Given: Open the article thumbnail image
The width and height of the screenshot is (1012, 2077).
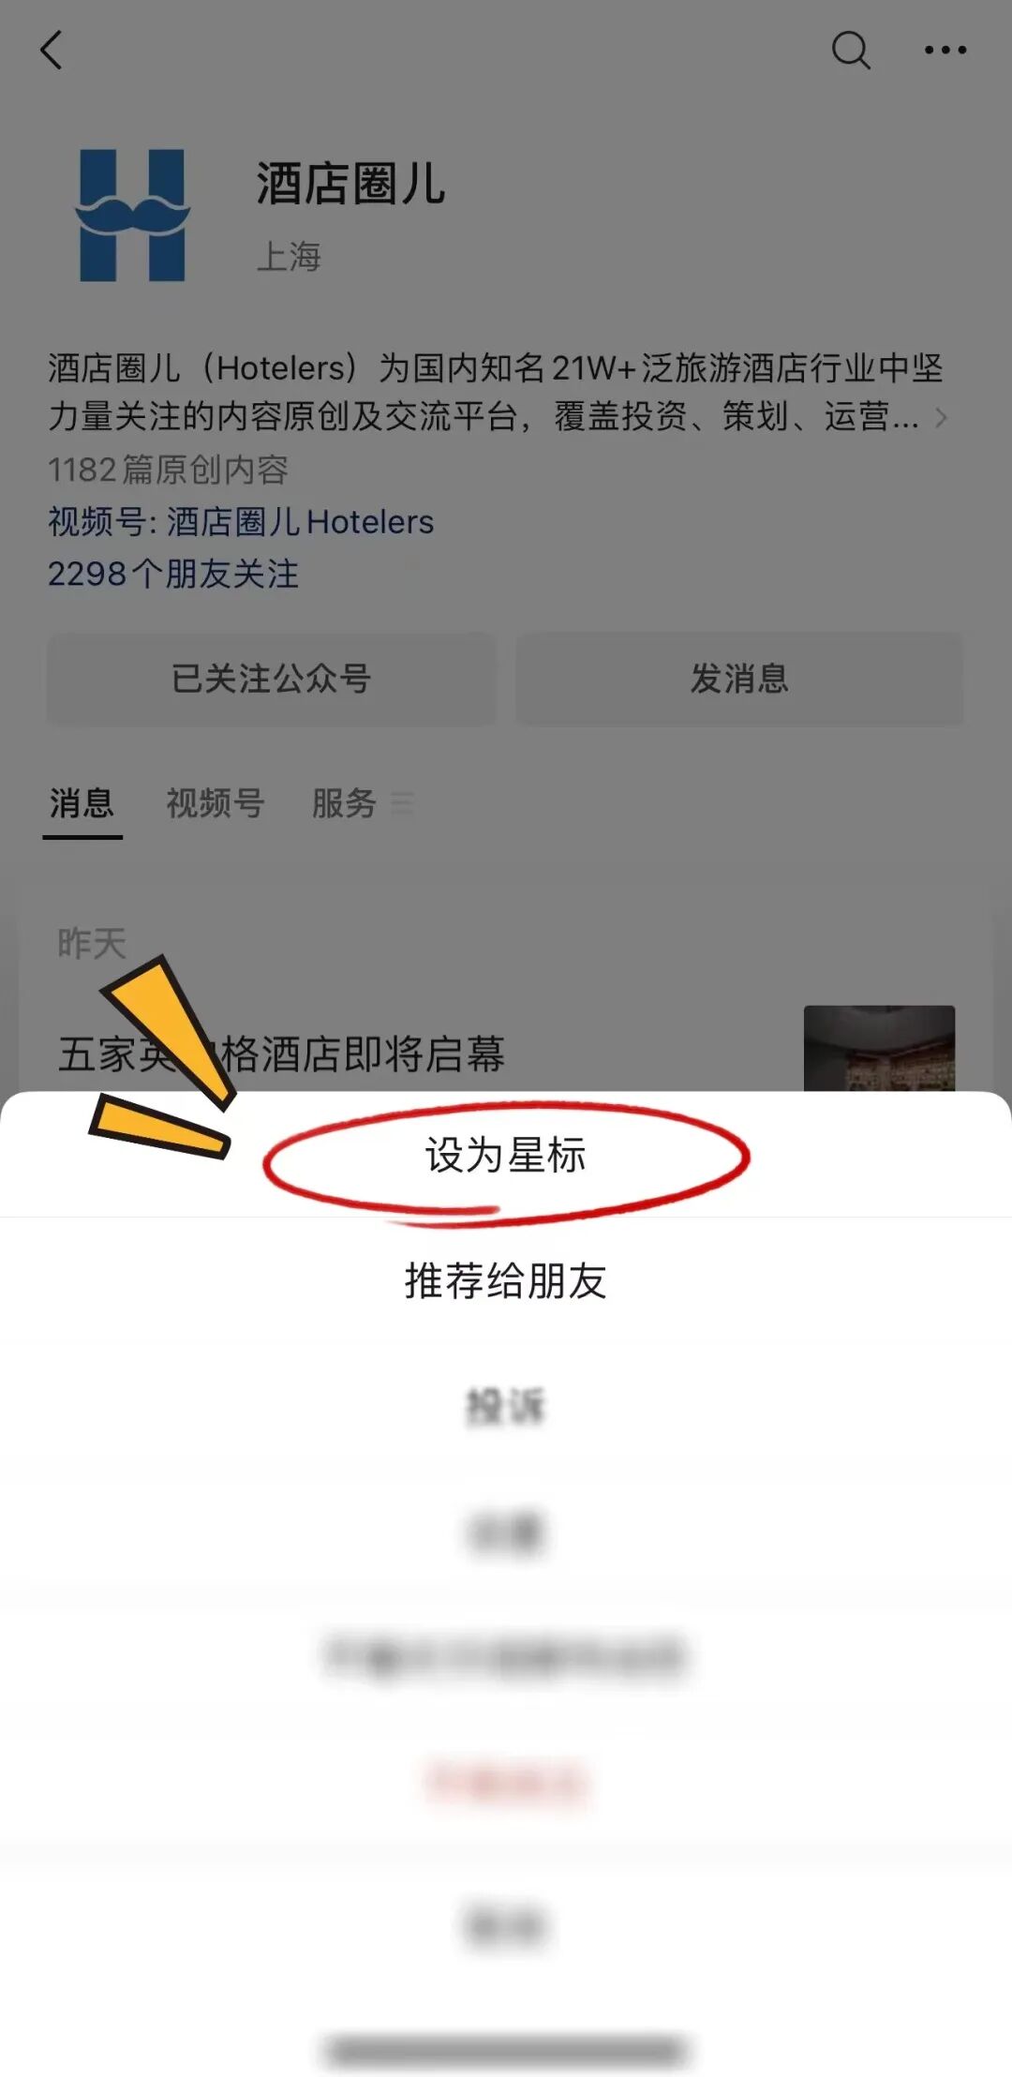Looking at the screenshot, I should point(879,1048).
